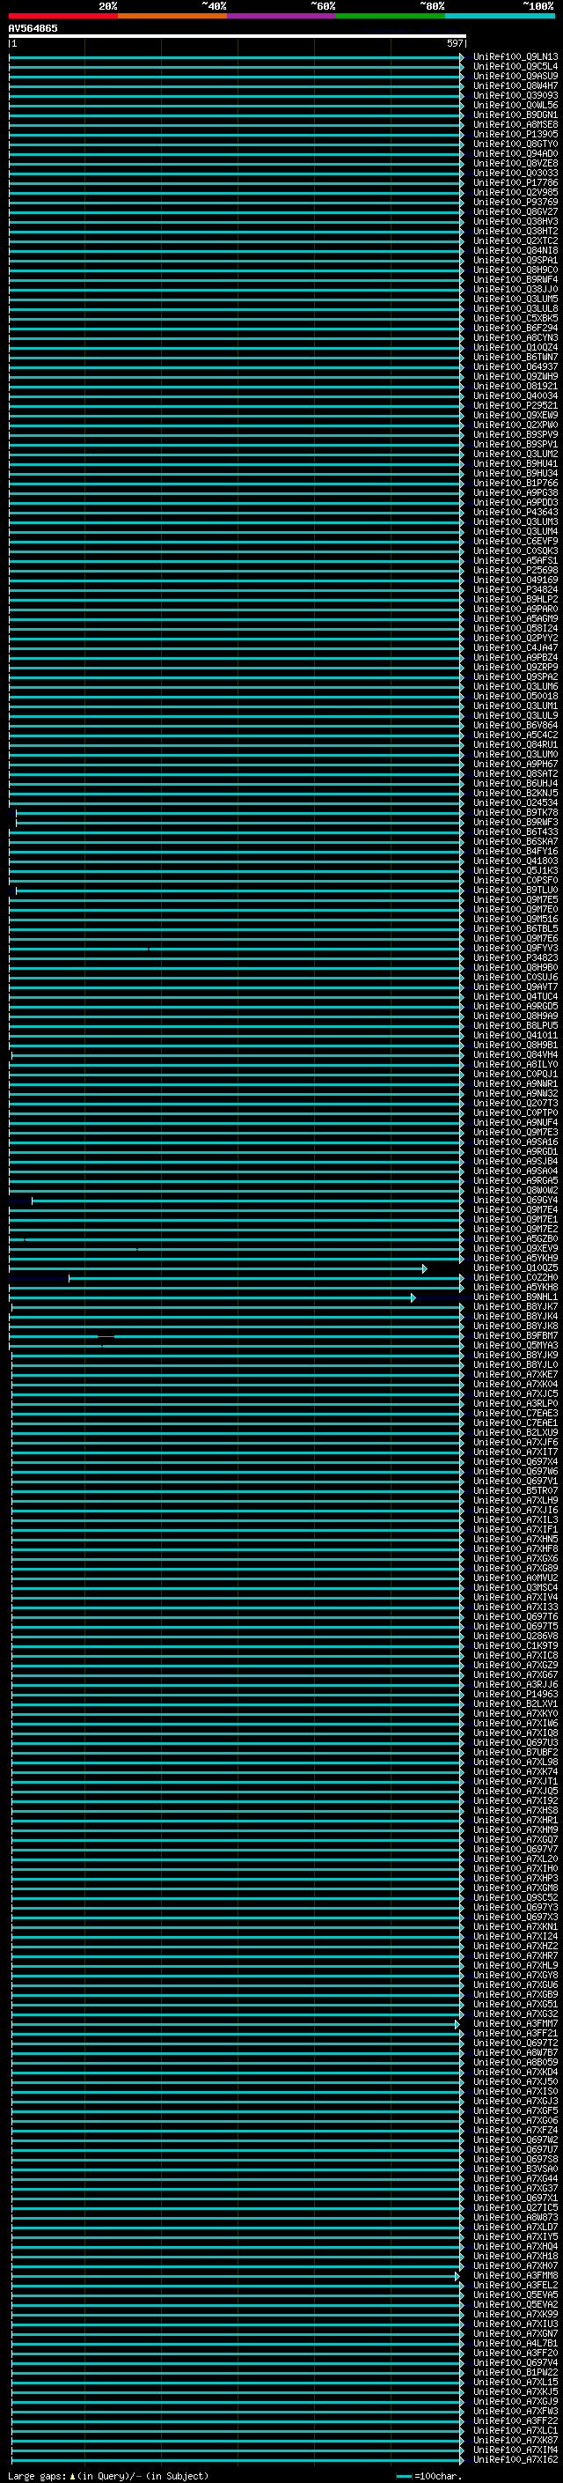
Task: Click the white query sequence bar
Action: tap(237, 35)
